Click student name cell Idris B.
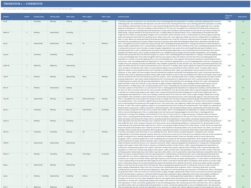 click(x=11, y=180)
